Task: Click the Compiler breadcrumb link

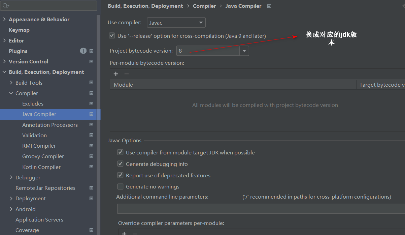Action: coord(204,6)
